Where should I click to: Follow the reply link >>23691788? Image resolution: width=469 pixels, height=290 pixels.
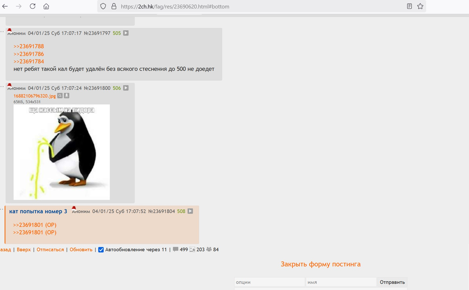tap(29, 46)
